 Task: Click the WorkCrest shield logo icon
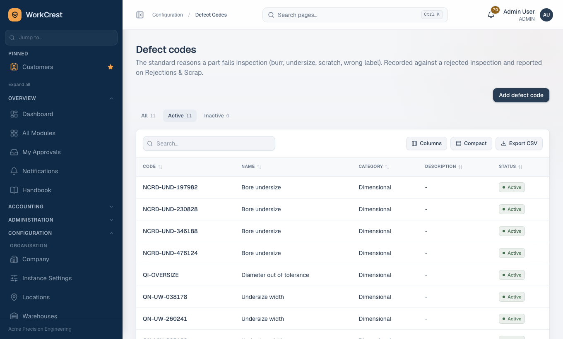[15, 15]
